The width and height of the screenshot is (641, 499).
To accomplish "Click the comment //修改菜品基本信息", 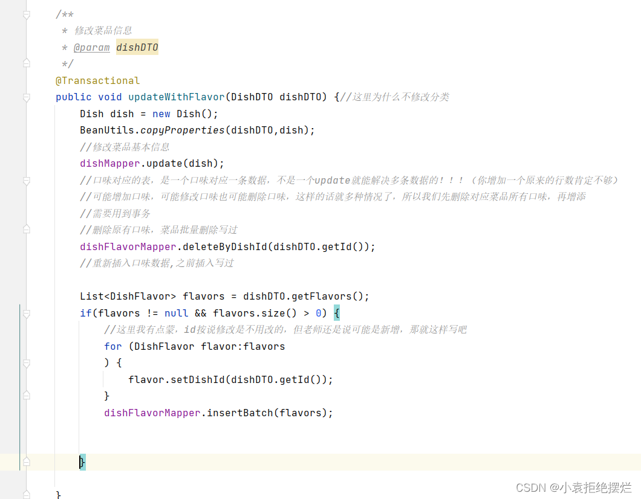I will click(125, 147).
